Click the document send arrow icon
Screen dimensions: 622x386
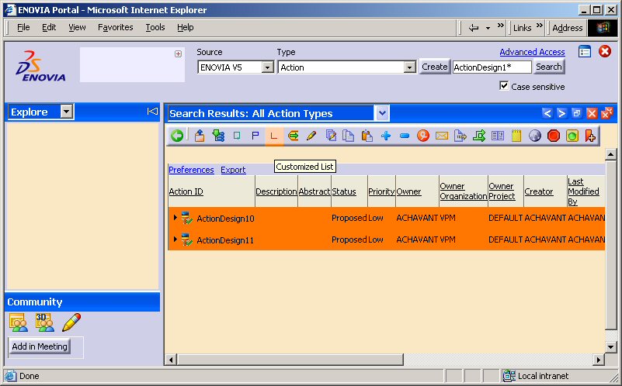coord(460,136)
